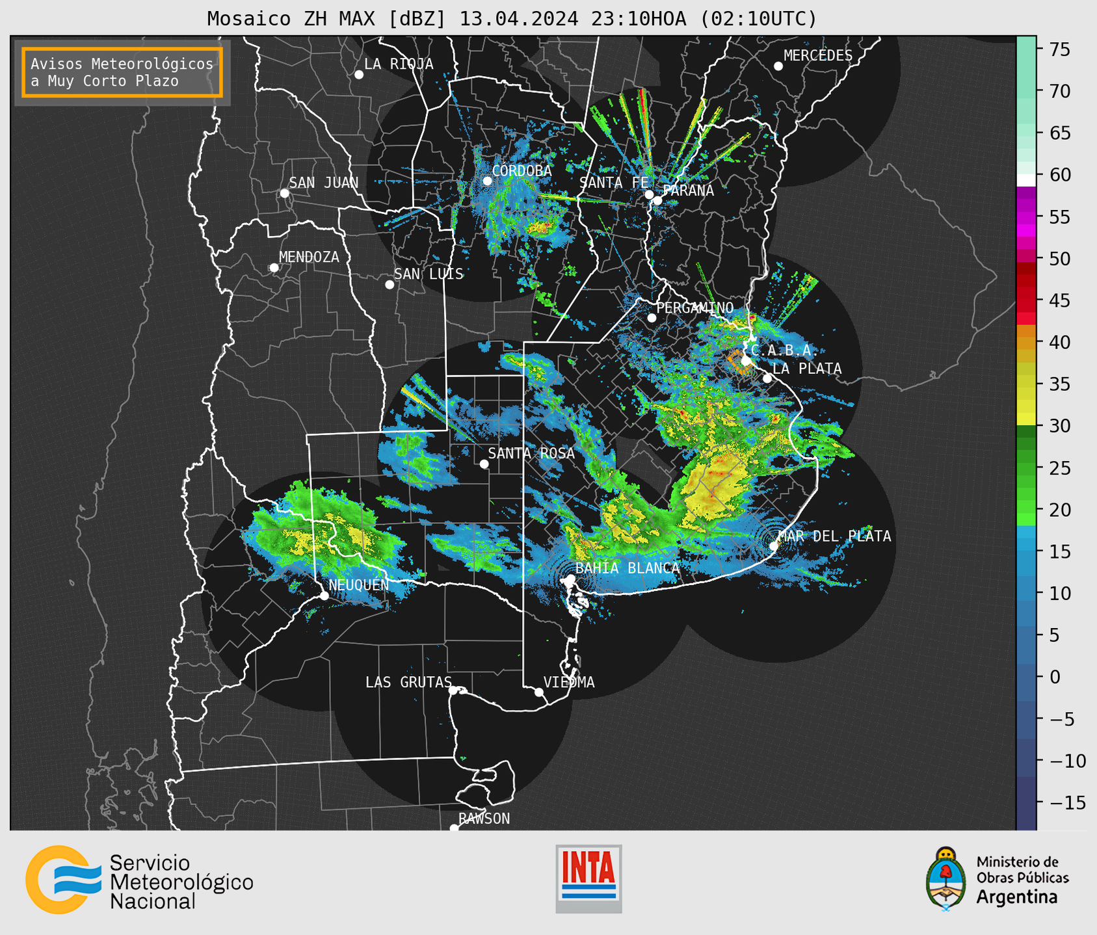Click the 75 dBZ mint color on scale

click(x=1026, y=49)
